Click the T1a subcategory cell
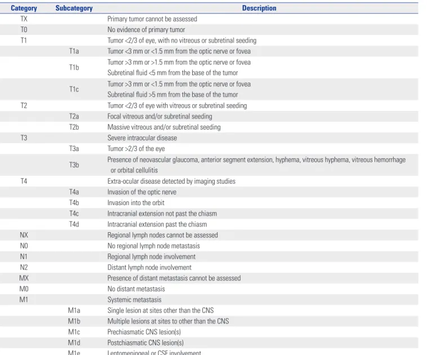427x355 pixels. tap(74, 51)
